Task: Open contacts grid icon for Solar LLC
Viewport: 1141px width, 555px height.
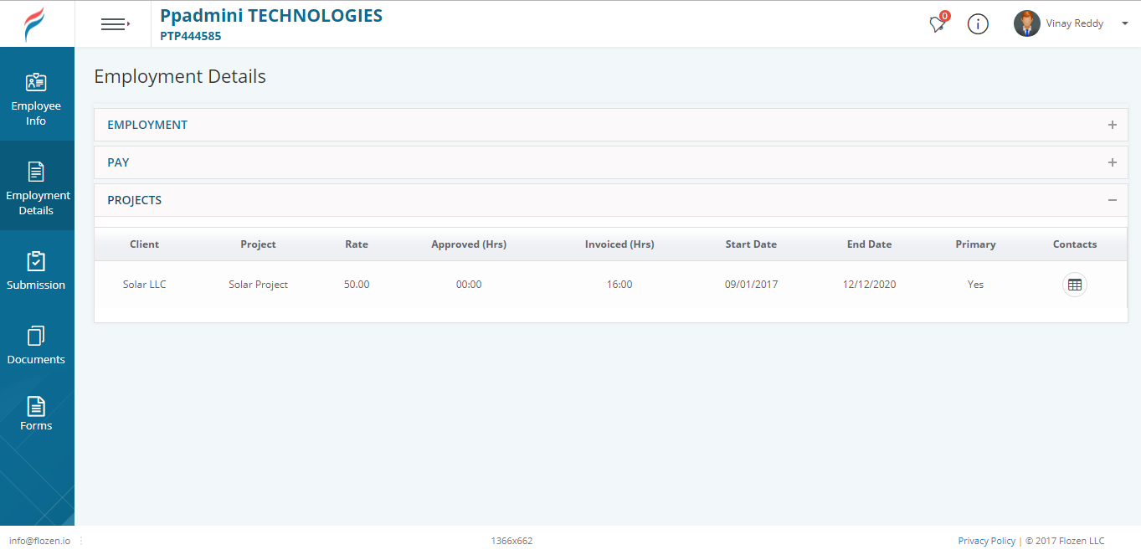Action: pyautogui.click(x=1075, y=285)
